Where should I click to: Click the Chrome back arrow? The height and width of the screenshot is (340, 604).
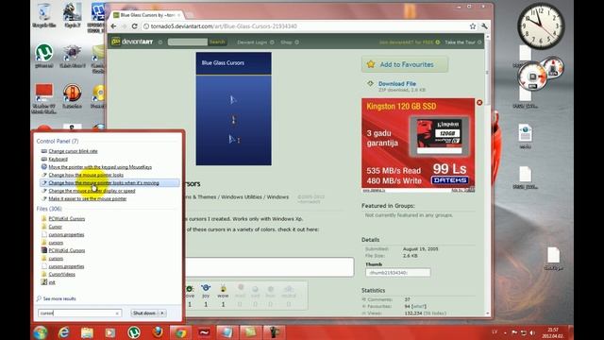[113, 26]
